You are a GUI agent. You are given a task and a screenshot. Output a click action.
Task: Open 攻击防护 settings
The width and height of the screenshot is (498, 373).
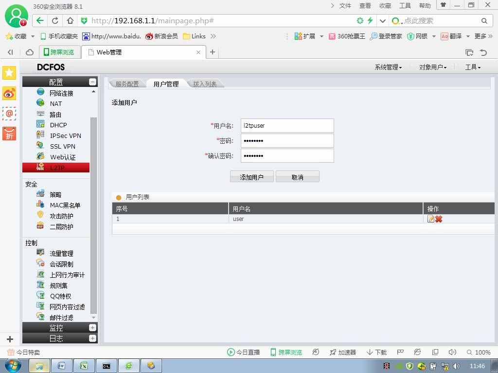point(61,216)
